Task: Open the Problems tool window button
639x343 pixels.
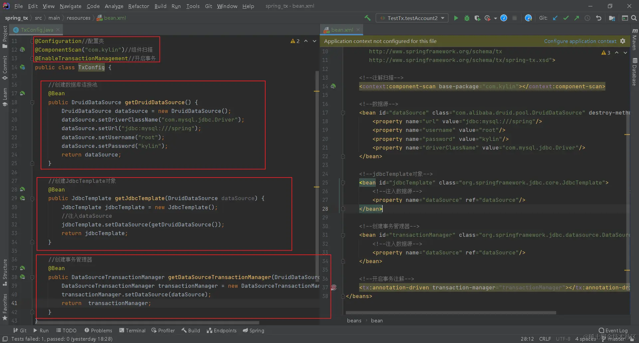Action: [98, 330]
